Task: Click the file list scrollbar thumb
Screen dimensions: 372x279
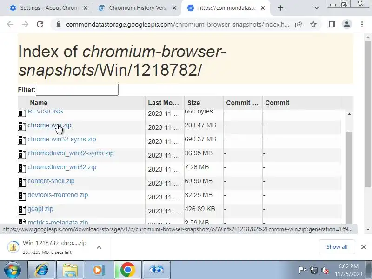Action: 349,178
